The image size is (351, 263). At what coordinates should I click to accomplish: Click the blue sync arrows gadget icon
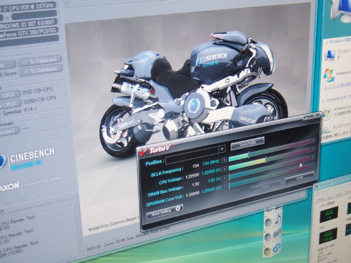pos(276,249)
